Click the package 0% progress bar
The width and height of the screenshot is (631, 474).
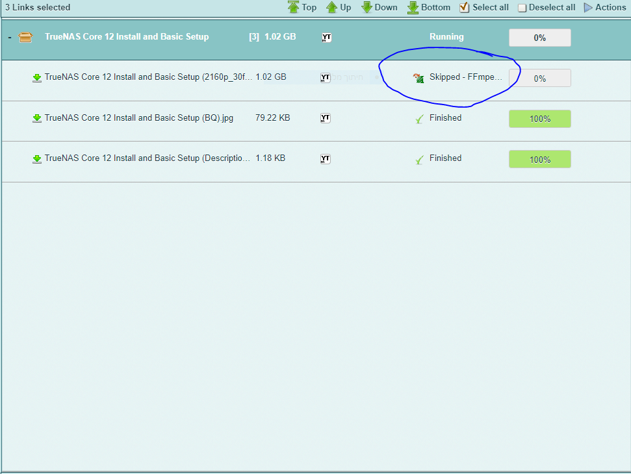(539, 38)
